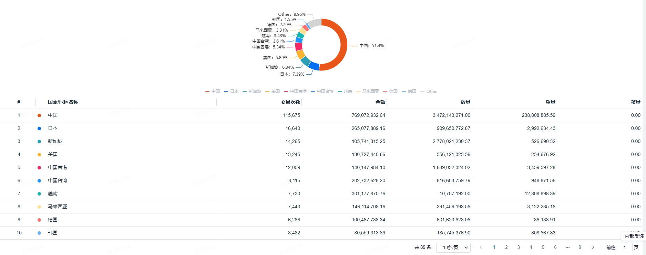Select page 5 in pagination
The height and width of the screenshot is (255, 646).
pos(543,247)
